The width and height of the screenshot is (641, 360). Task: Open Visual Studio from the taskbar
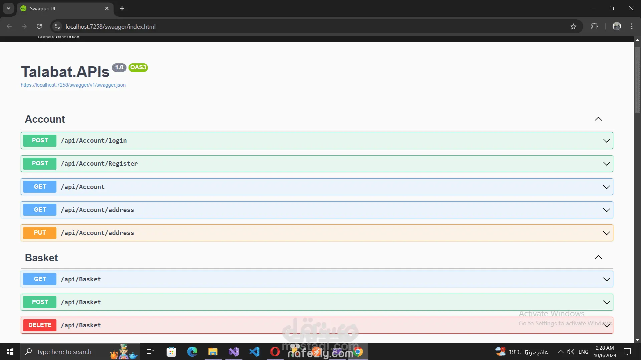click(x=234, y=352)
